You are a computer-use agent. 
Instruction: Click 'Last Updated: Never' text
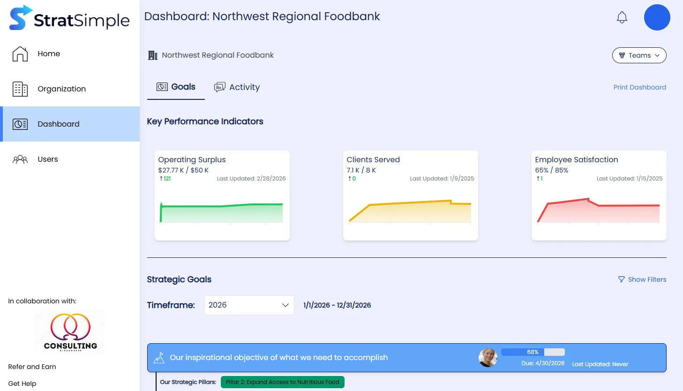[x=600, y=364]
